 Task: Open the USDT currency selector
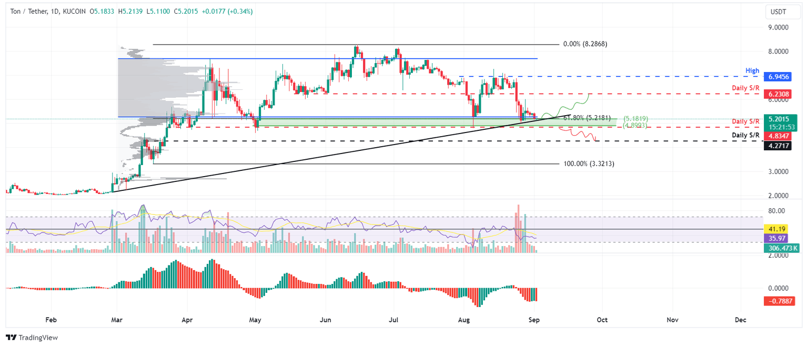pos(783,11)
